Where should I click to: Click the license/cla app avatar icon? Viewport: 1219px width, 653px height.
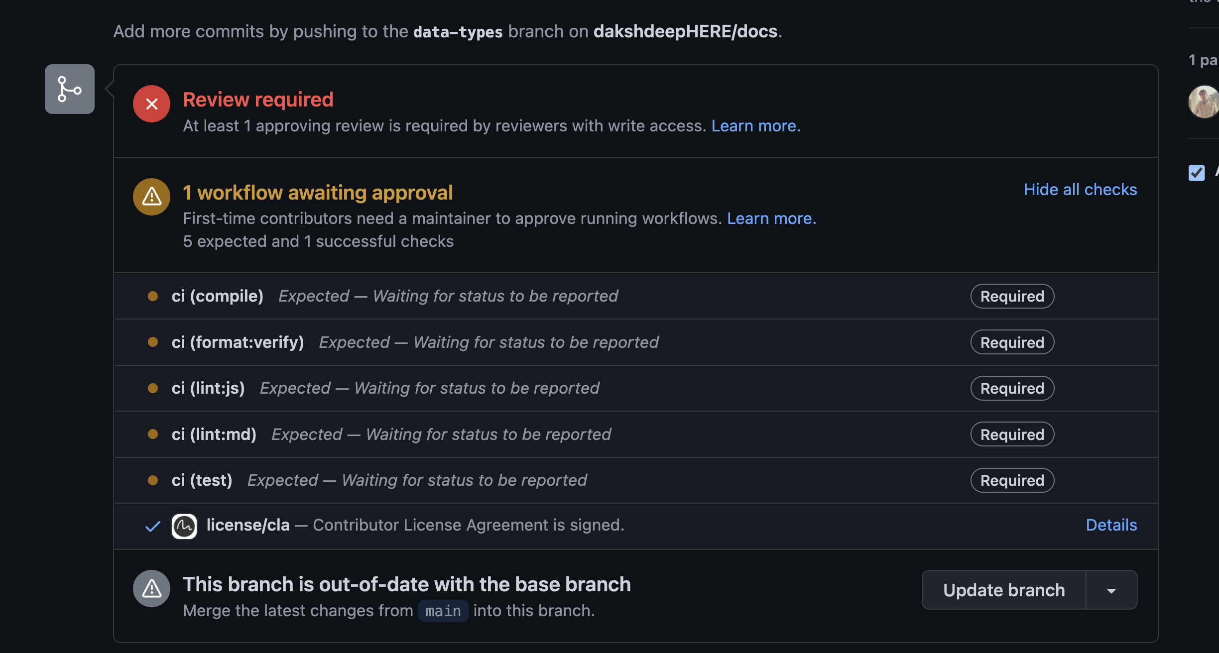[x=184, y=526]
